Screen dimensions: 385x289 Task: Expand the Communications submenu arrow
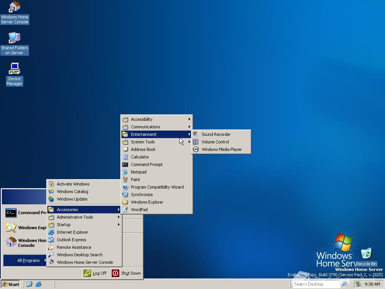pyautogui.click(x=189, y=127)
